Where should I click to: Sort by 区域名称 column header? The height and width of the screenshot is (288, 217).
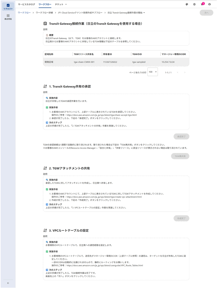pyautogui.click(x=49, y=54)
